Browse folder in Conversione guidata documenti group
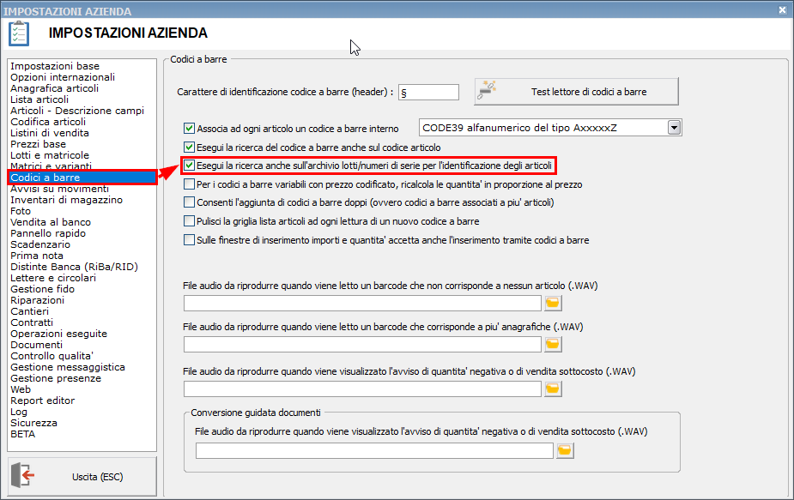794x500 pixels. (x=565, y=450)
